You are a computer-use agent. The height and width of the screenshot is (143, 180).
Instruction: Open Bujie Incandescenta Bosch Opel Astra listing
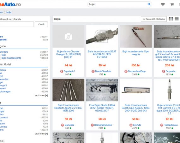(136, 108)
